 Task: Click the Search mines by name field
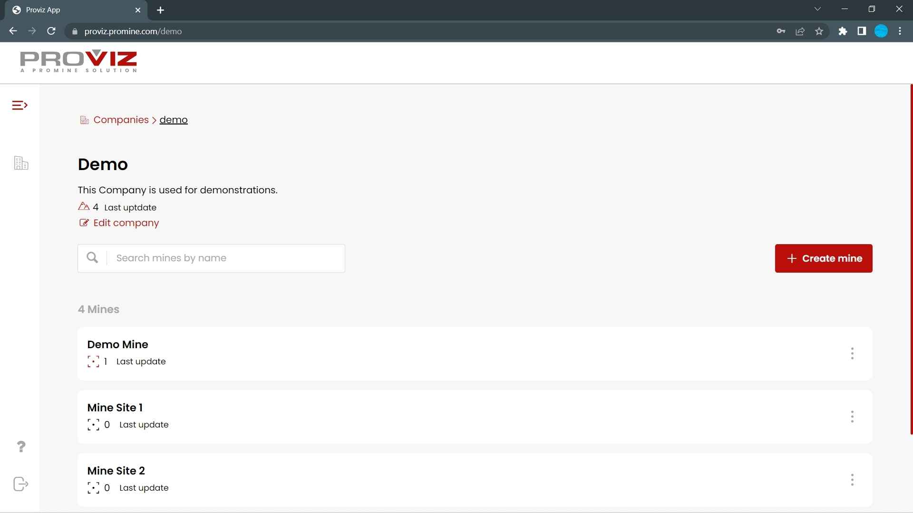coord(211,257)
